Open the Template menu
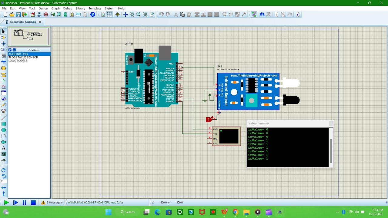This screenshot has height=218, width=388. (x=95, y=8)
